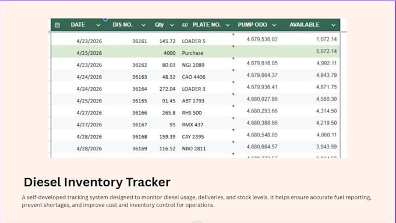The image size is (396, 223).
Task: Select the LOADER 5 plate cell
Action: coord(194,41)
